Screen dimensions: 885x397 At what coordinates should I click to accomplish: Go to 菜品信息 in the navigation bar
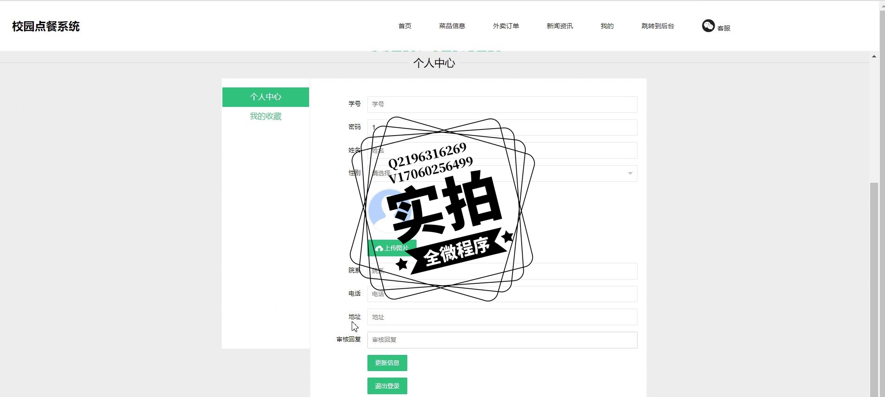coord(452,26)
